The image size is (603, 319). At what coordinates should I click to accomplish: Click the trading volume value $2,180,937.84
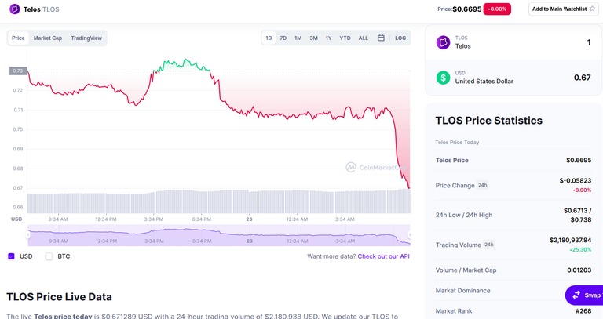(x=570, y=240)
